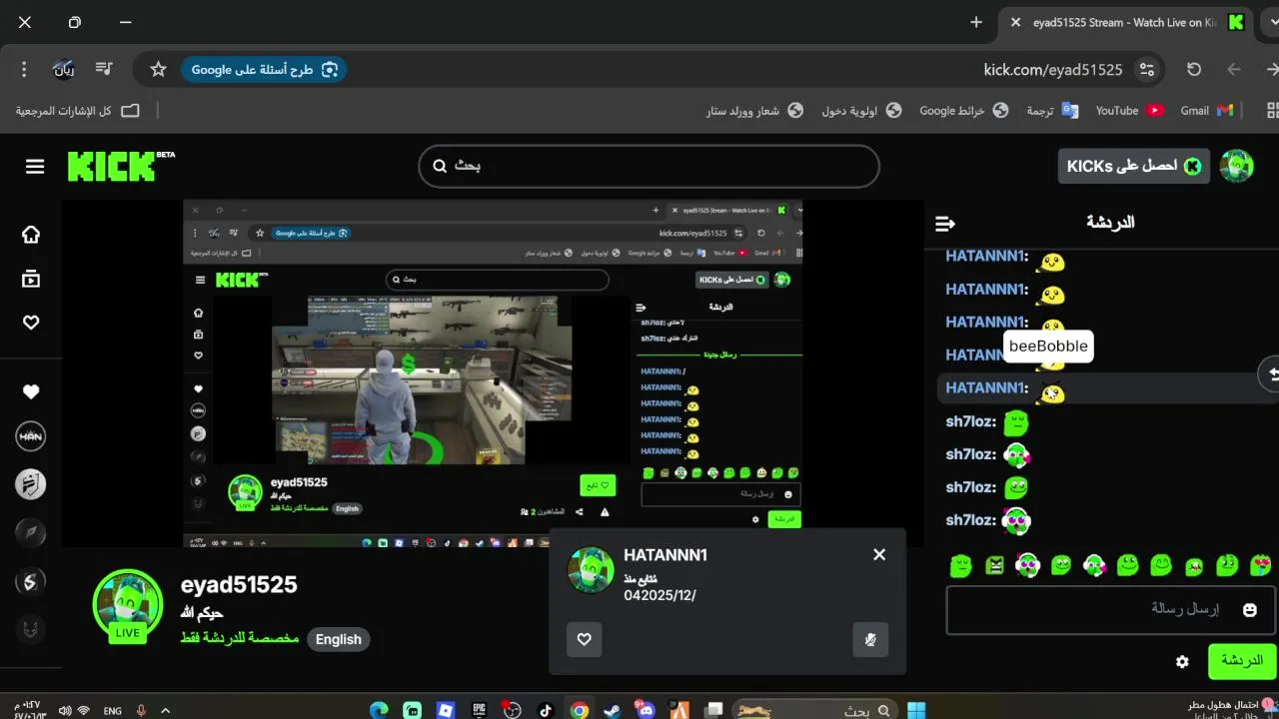Open Discord from the taskbar
This screenshot has width=1279, height=719.
[x=645, y=711]
